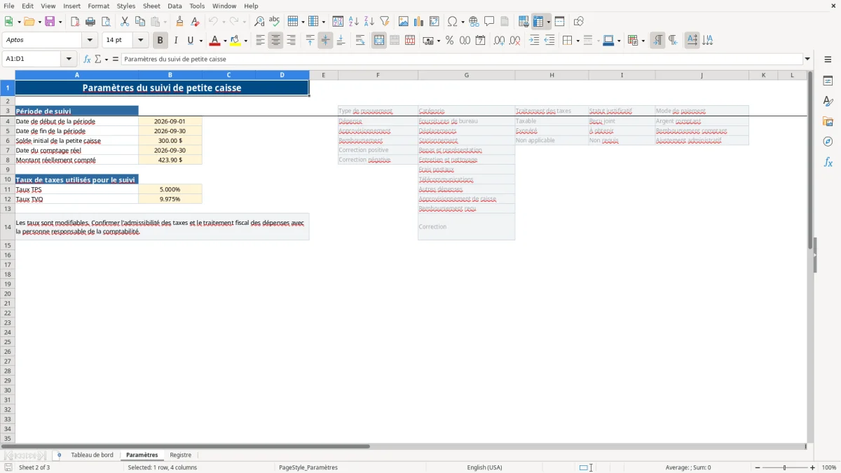Apply the font color swatch

tap(214, 41)
